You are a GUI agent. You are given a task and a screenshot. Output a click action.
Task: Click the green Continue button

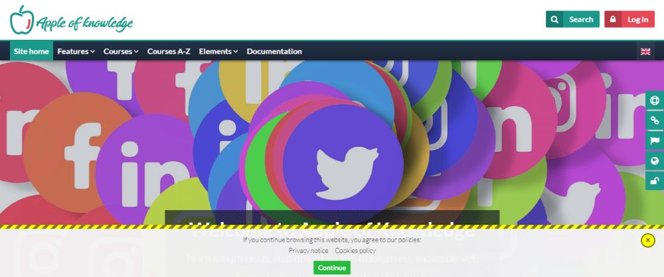pyautogui.click(x=332, y=268)
